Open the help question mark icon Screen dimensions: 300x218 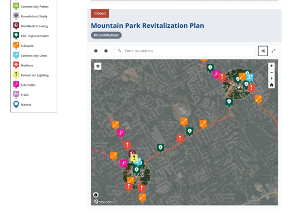click(106, 51)
